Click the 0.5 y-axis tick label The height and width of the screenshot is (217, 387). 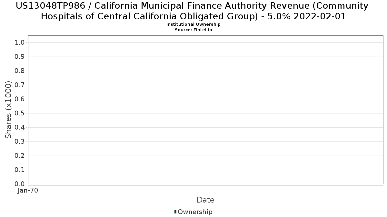[20, 113]
